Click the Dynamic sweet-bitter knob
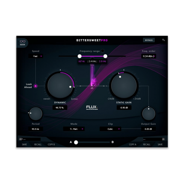Image resolution: width=184 pixels, height=184 pixels. pos(60,86)
